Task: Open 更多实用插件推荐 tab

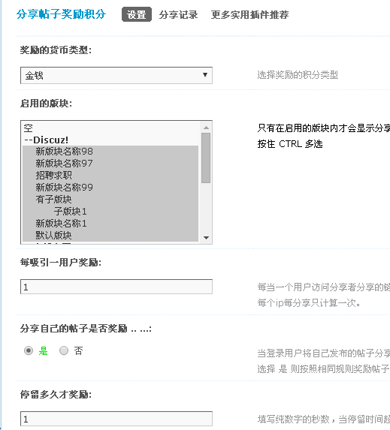Action: 249,14
